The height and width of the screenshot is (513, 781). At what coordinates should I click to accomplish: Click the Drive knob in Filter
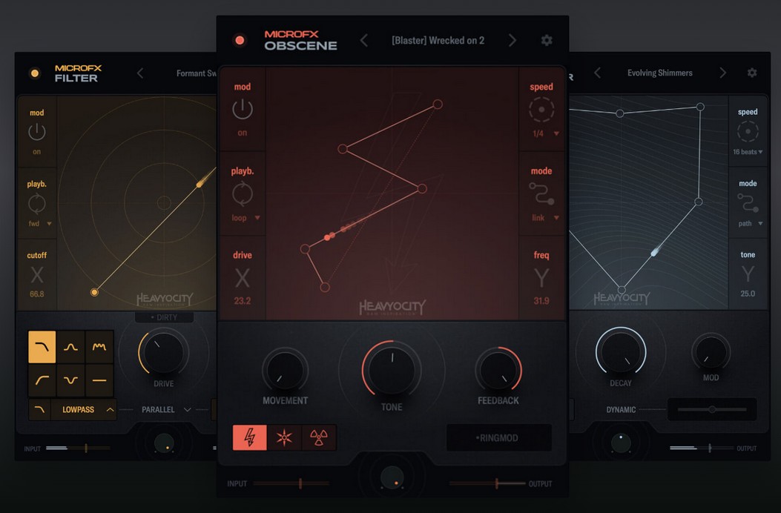(163, 352)
